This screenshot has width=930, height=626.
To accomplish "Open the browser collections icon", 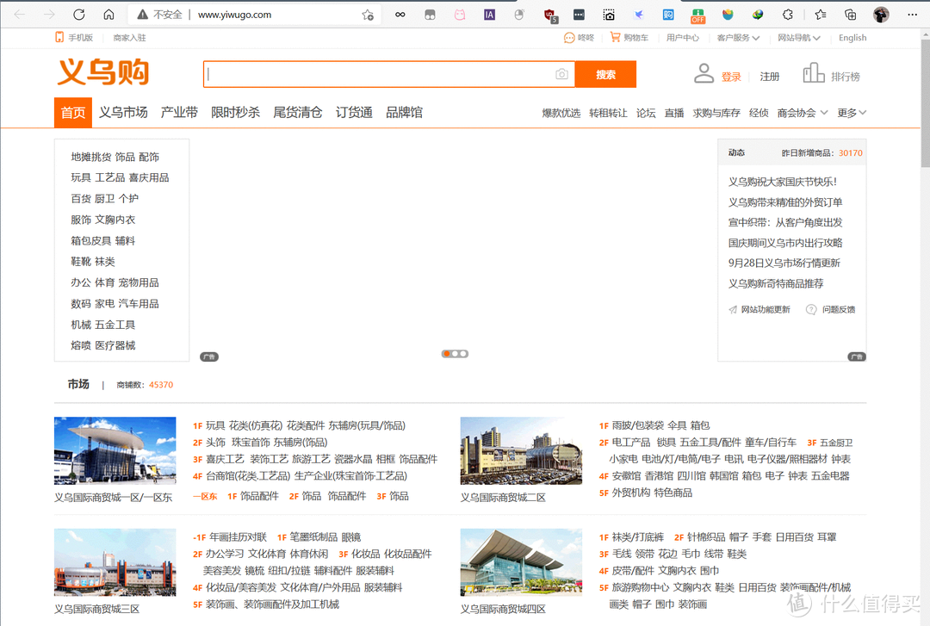I will tap(850, 15).
